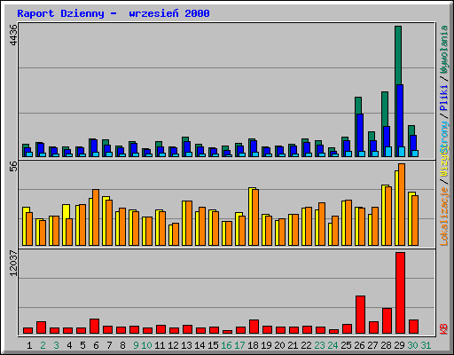The width and height of the screenshot is (454, 355).
Task: Click day label 29 on the x-axis
Action: (399, 345)
